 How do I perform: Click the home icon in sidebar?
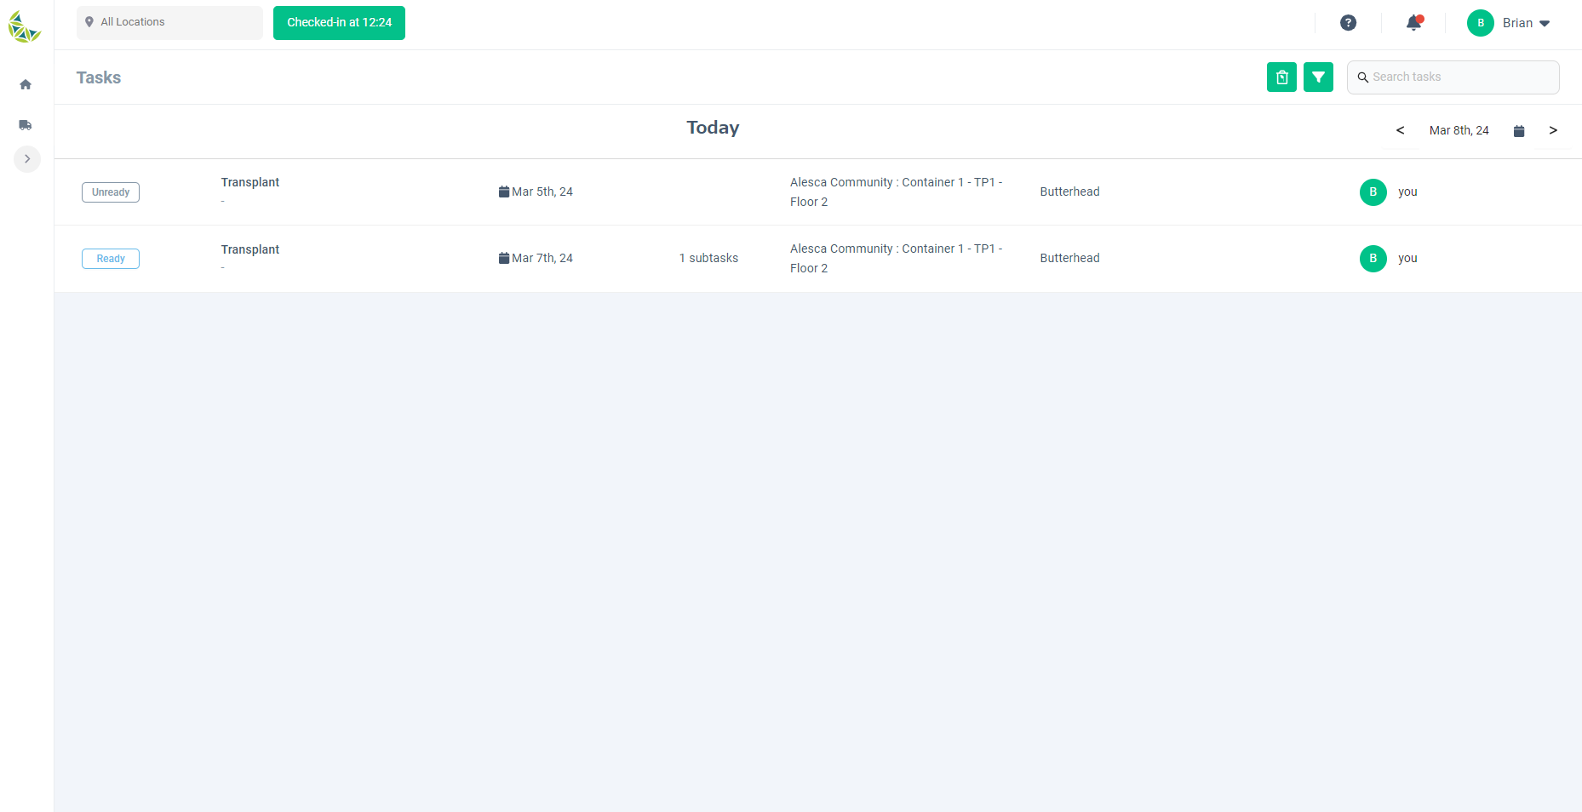click(26, 84)
